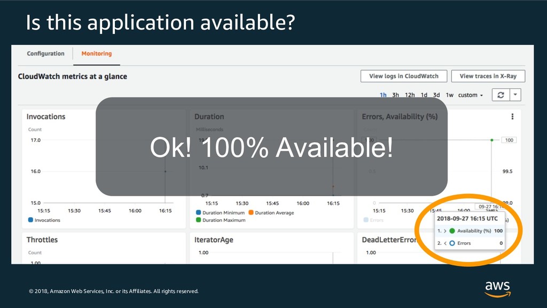Click the IteratorAge chart title
The width and height of the screenshot is (547, 308).
(214, 240)
